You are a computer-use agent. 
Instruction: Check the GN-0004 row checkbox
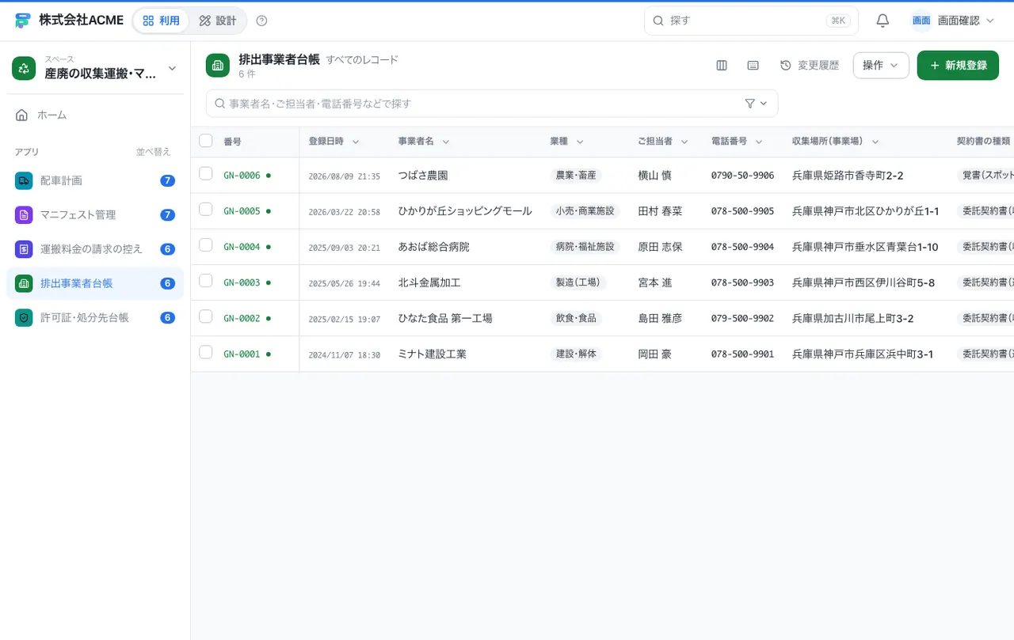point(206,244)
